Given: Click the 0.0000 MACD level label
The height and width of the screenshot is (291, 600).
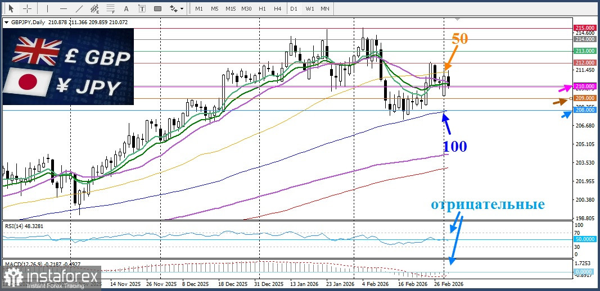Looking at the screenshot, I should pyautogui.click(x=585, y=271).
